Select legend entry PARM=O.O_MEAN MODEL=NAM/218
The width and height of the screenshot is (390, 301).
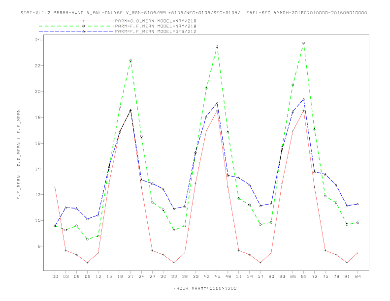point(156,21)
